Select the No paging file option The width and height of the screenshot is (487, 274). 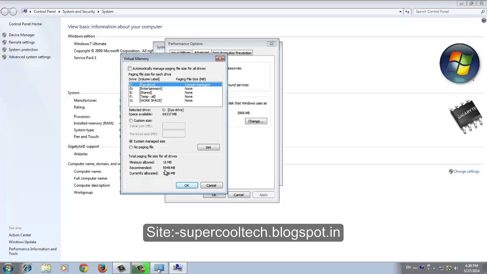tap(131, 147)
